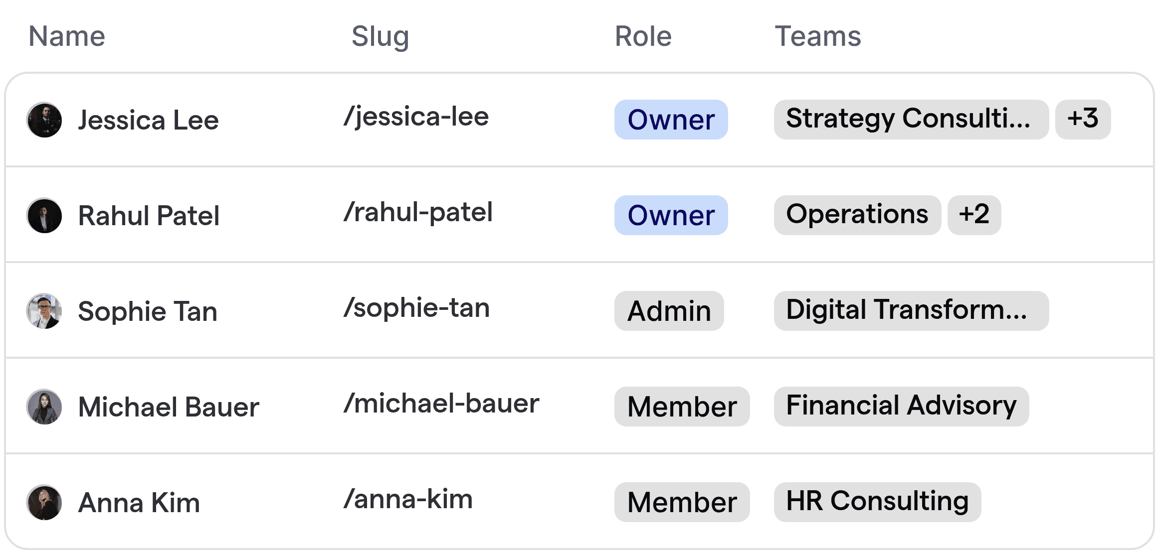Image resolution: width=1159 pixels, height=554 pixels.
Task: Select the Financial Advisory team tag
Action: coord(901,407)
